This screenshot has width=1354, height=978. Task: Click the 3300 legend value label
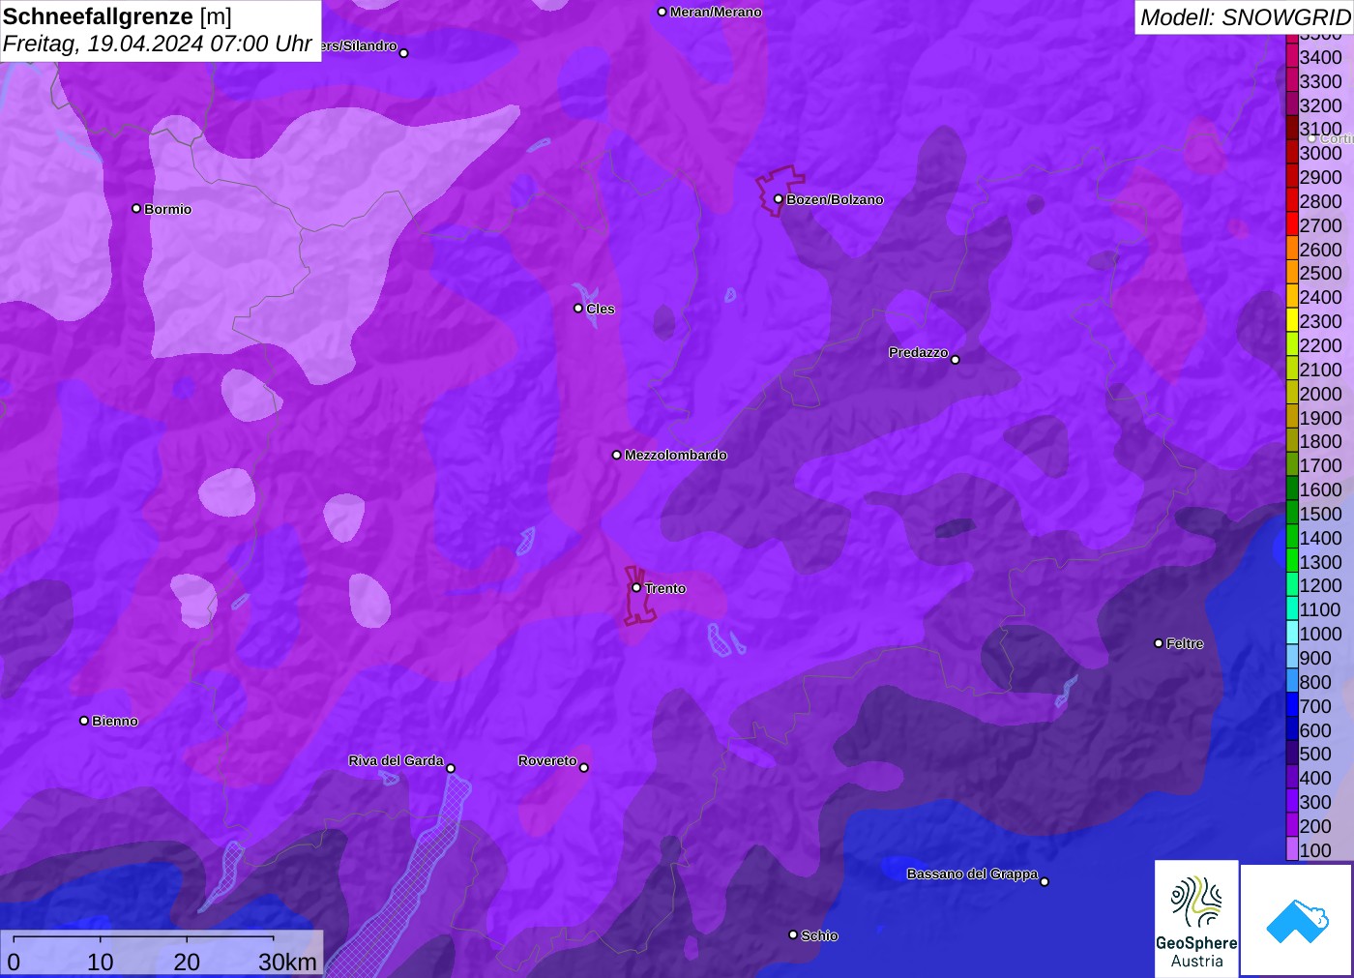[x=1320, y=81]
